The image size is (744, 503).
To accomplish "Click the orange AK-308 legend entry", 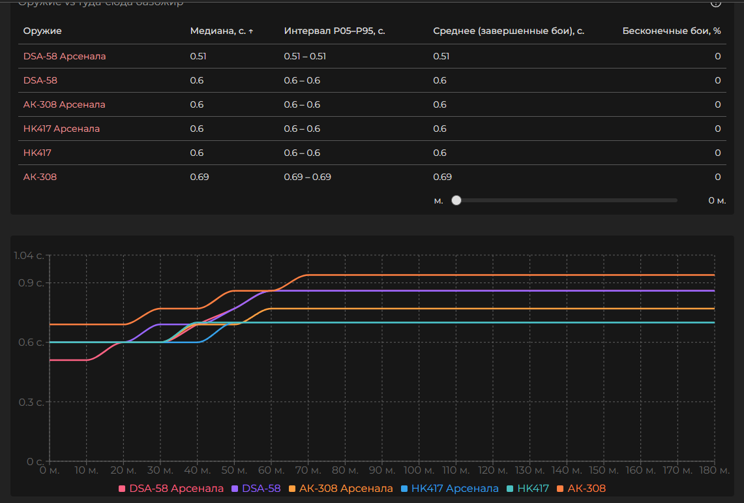I will [581, 489].
